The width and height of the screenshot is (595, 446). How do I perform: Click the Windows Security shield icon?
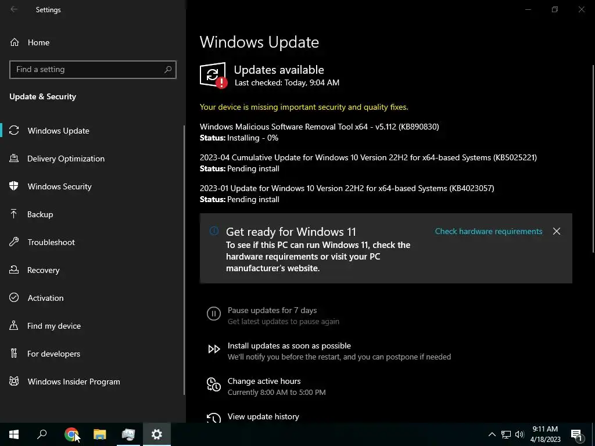point(14,186)
